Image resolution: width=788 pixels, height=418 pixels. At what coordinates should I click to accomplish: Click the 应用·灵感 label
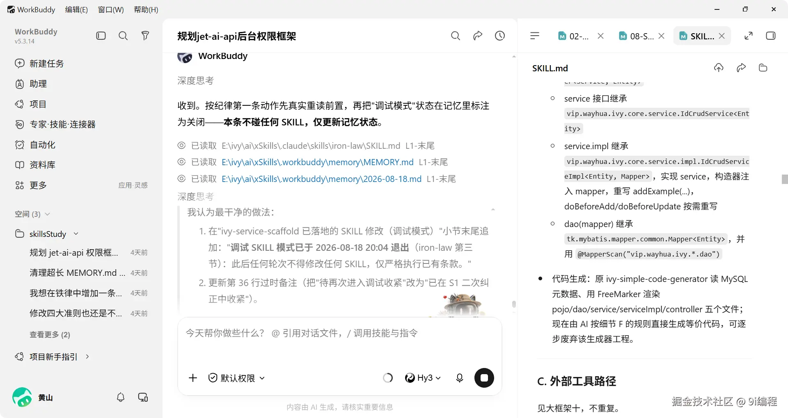coord(133,185)
